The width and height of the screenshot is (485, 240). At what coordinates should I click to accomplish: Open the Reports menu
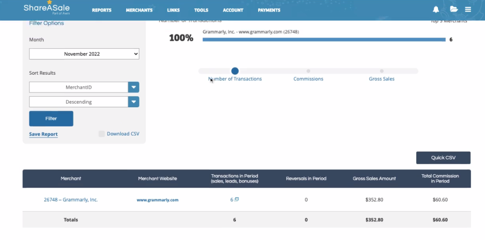[x=102, y=10]
